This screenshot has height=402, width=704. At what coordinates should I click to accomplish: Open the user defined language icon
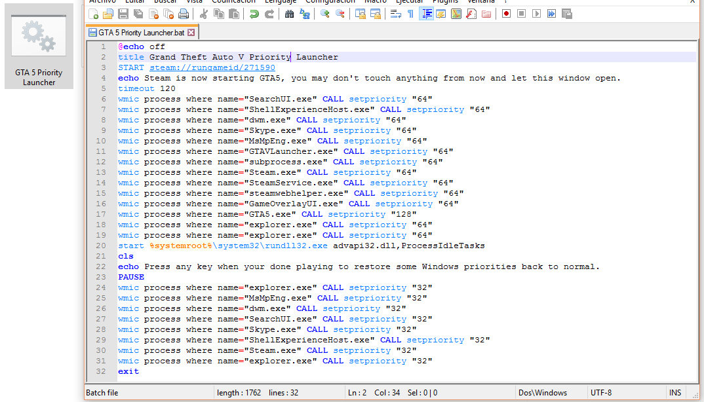click(441, 14)
